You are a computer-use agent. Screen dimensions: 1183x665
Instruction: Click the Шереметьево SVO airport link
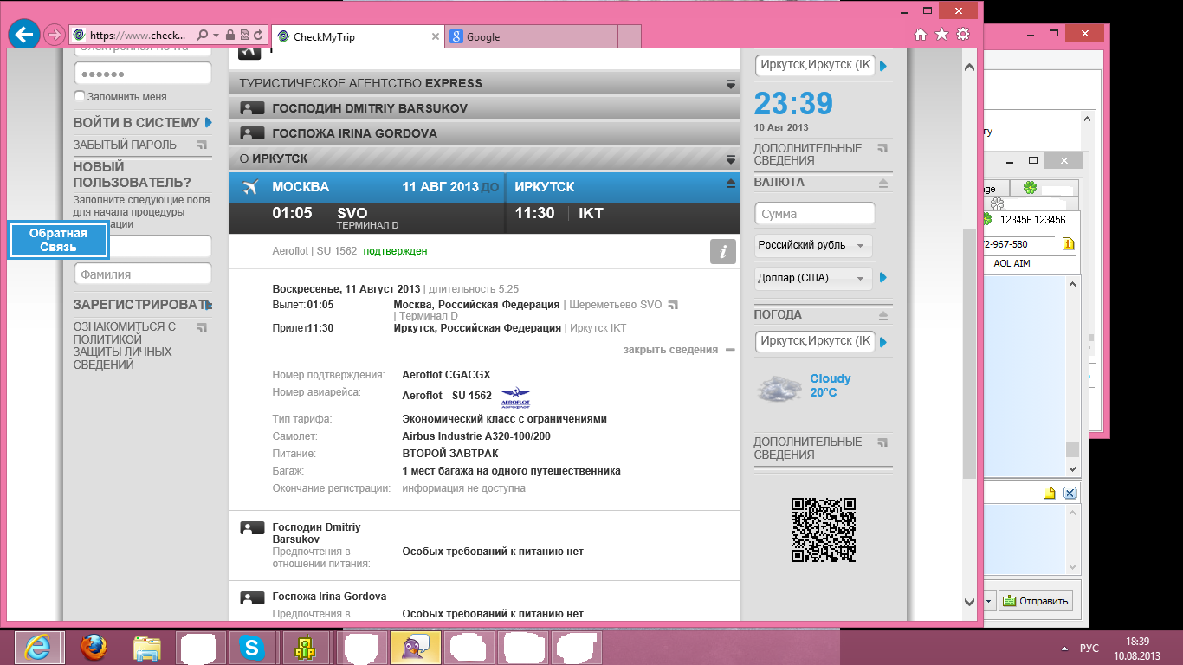[x=616, y=305]
